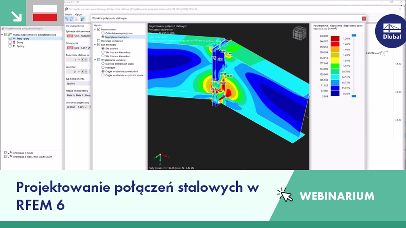This screenshot has width=406, height=228.
Task: Click the Informacje o tytule icon
Action: 10,153
